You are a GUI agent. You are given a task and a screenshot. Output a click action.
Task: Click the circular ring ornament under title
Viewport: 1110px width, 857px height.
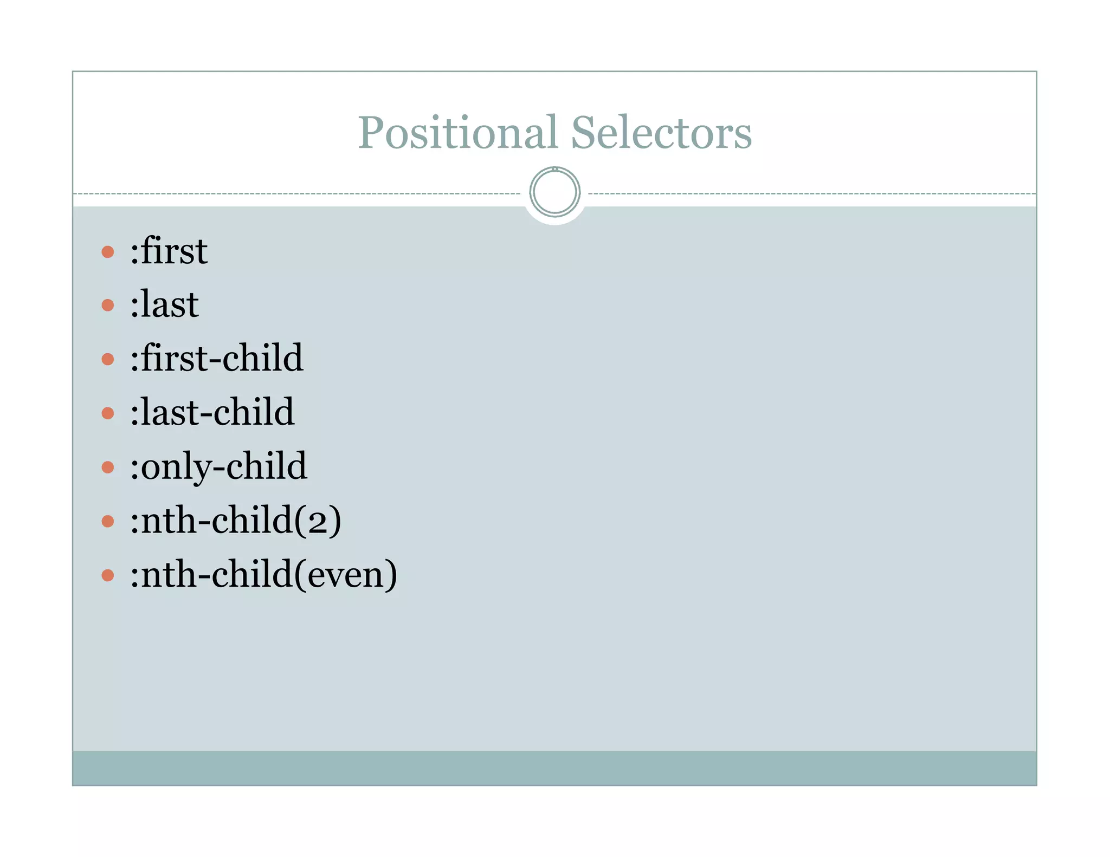(x=555, y=192)
